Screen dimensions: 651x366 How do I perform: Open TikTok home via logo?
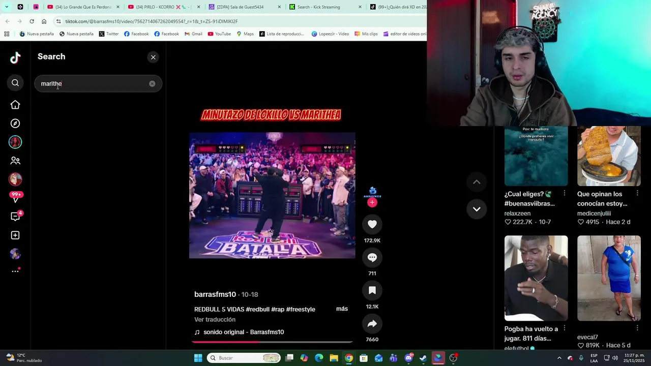(x=15, y=57)
